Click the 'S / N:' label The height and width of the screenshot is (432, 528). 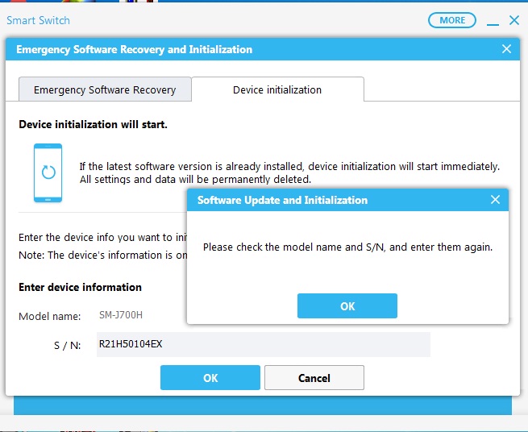(68, 345)
